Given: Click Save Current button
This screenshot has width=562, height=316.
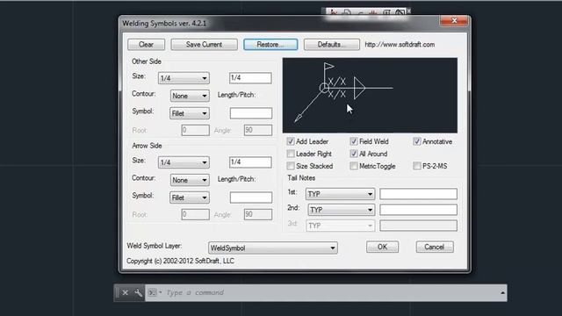Looking at the screenshot, I should (204, 45).
